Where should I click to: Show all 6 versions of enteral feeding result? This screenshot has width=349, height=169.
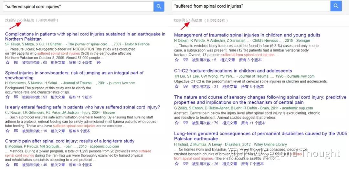[79, 131]
